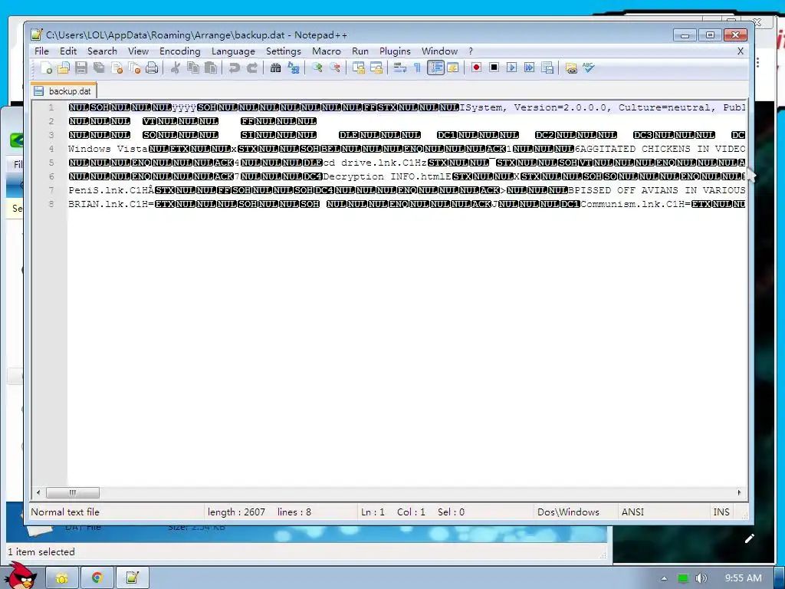This screenshot has height=589, width=785.
Task: Click the Close All toolbar icon
Action: tap(134, 67)
